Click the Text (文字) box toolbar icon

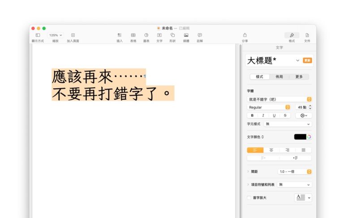pyautogui.click(x=159, y=35)
